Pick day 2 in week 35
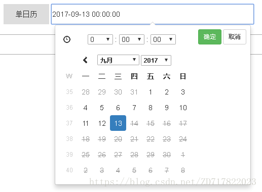The image size is (262, 192). tap(167, 92)
